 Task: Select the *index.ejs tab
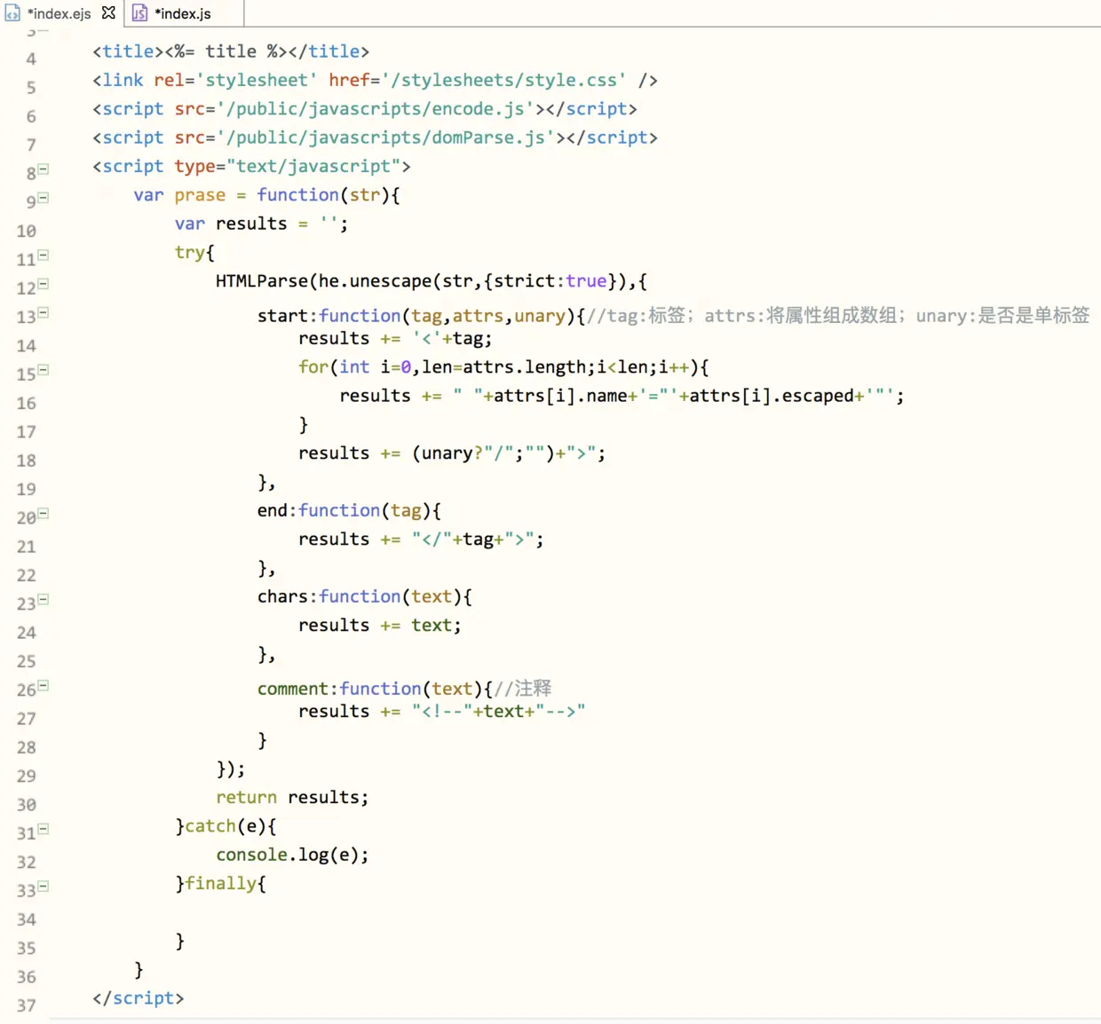pyautogui.click(x=59, y=13)
